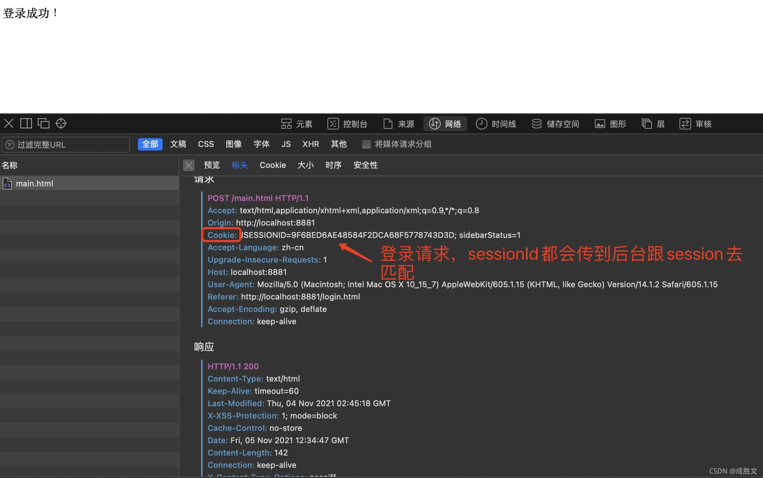Switch to the 标头 detail tab
763x478 pixels.
coord(240,165)
